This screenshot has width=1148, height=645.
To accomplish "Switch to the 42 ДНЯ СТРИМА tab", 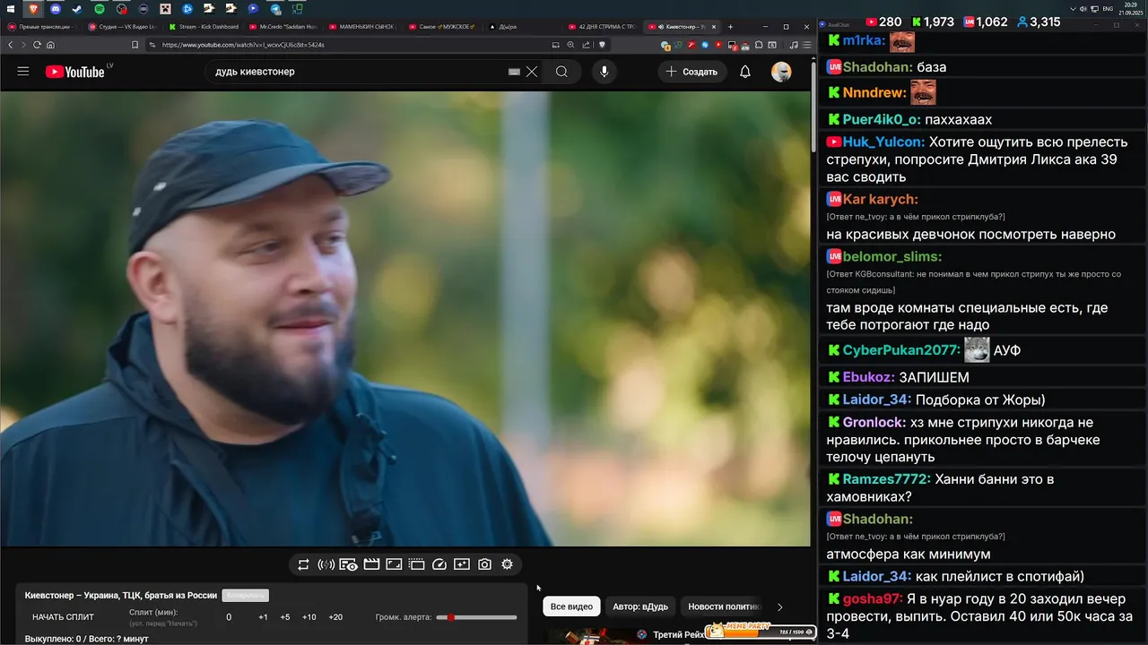I will (x=604, y=27).
